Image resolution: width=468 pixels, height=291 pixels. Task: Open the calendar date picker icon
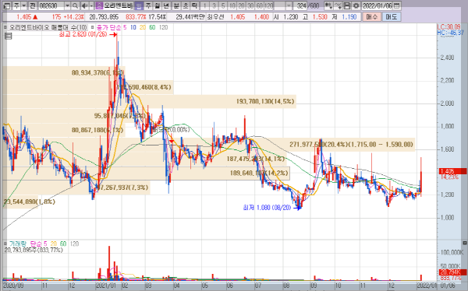[x=397, y=5]
